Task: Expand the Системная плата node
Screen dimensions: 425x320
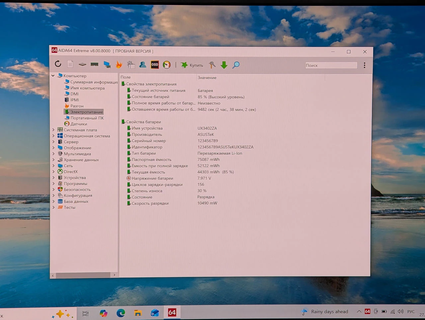Action: coord(53,130)
